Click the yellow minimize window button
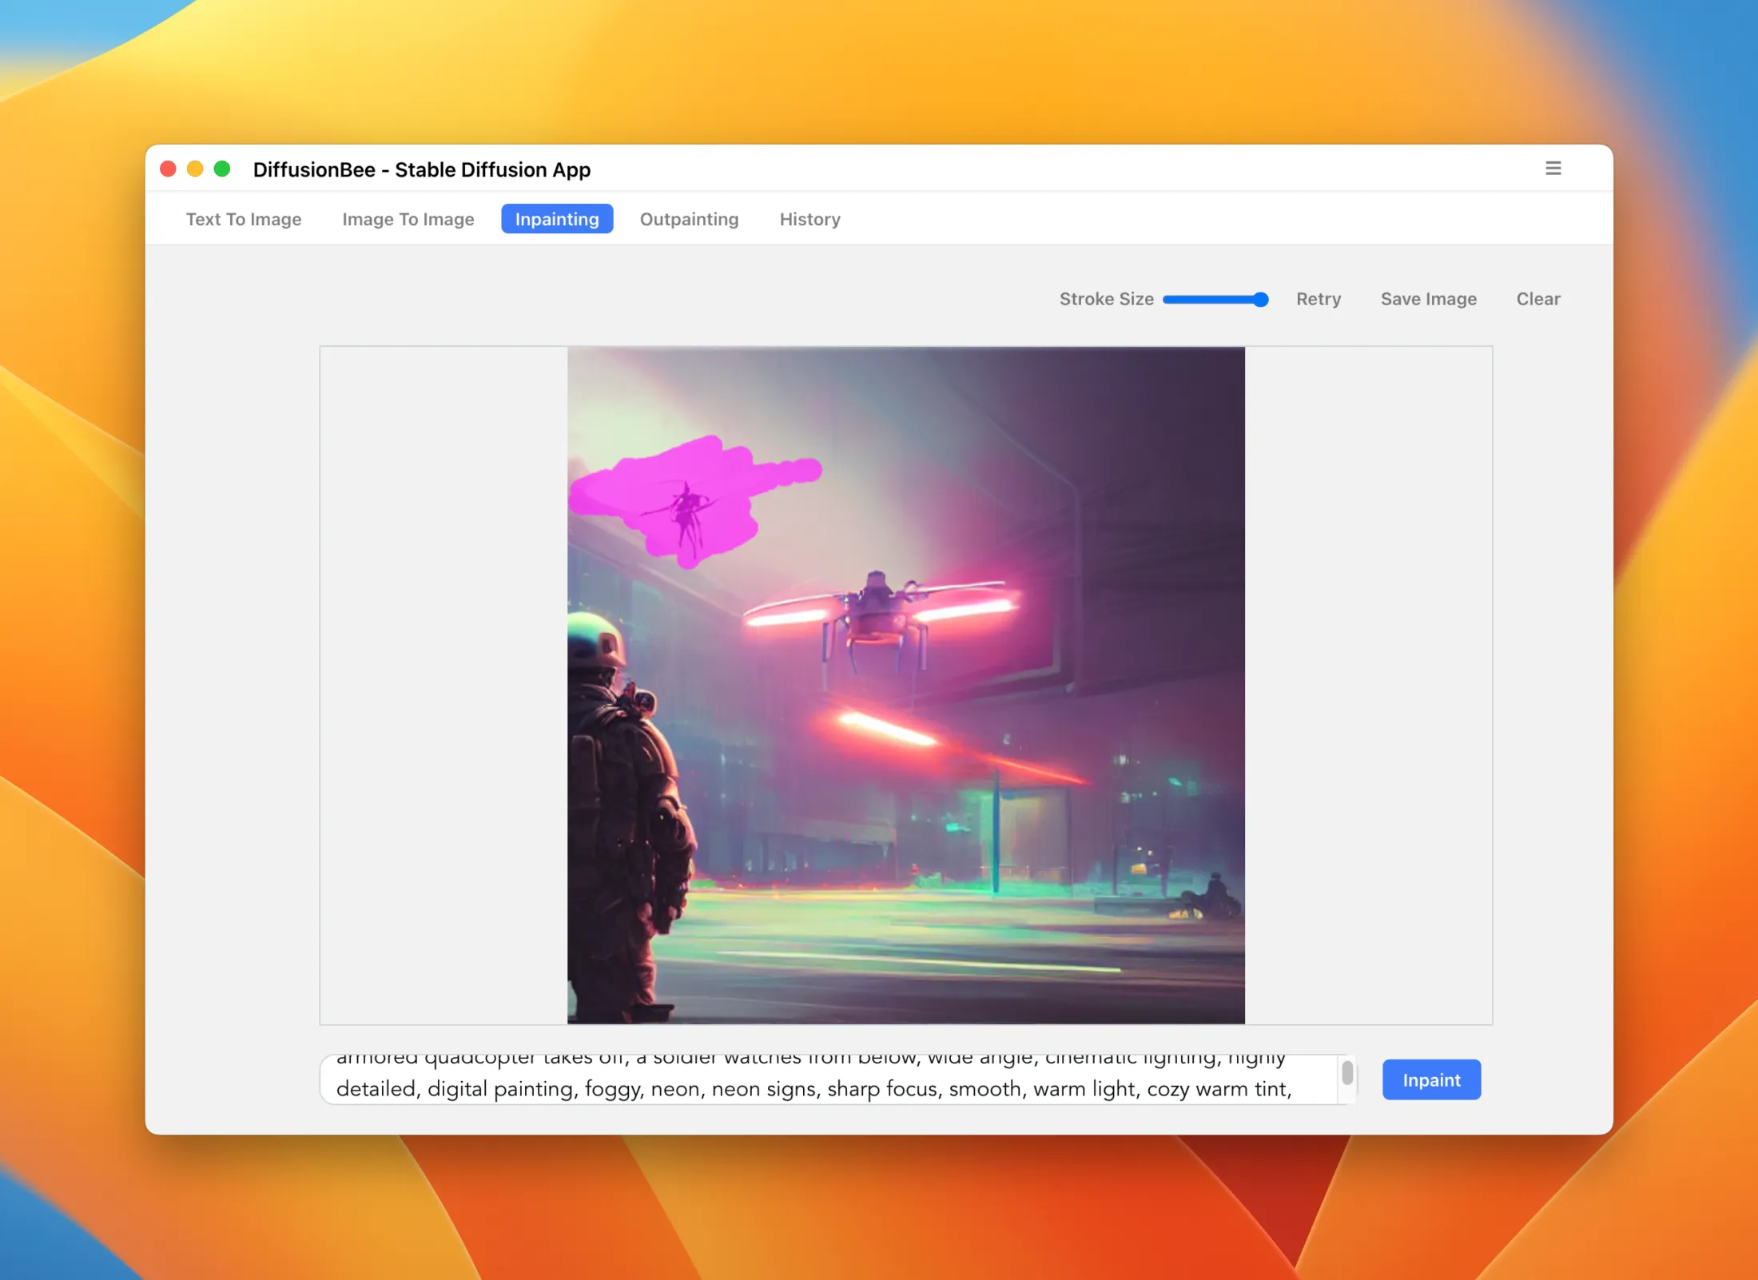The image size is (1758, 1280). [x=195, y=169]
